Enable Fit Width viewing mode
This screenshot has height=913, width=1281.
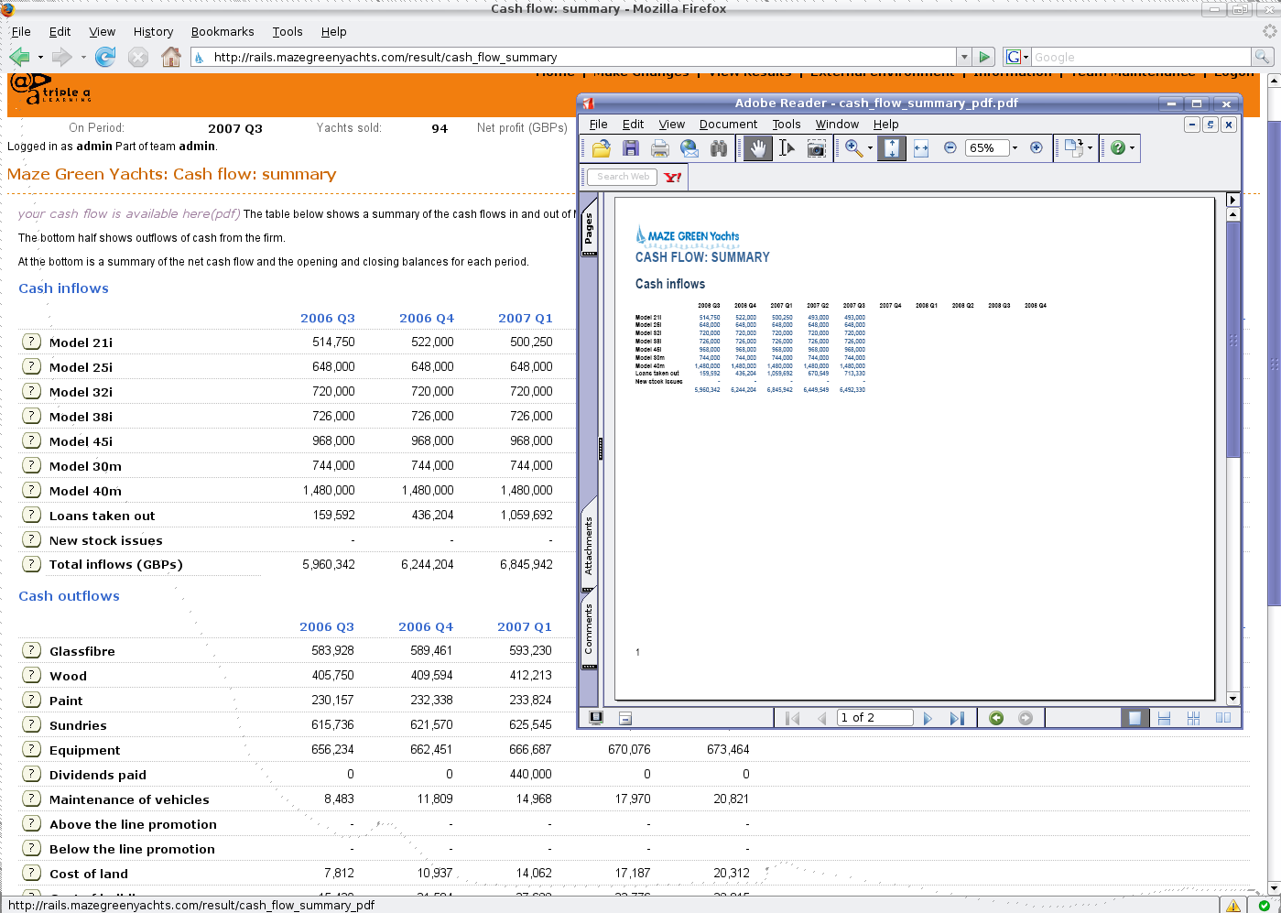click(x=920, y=147)
